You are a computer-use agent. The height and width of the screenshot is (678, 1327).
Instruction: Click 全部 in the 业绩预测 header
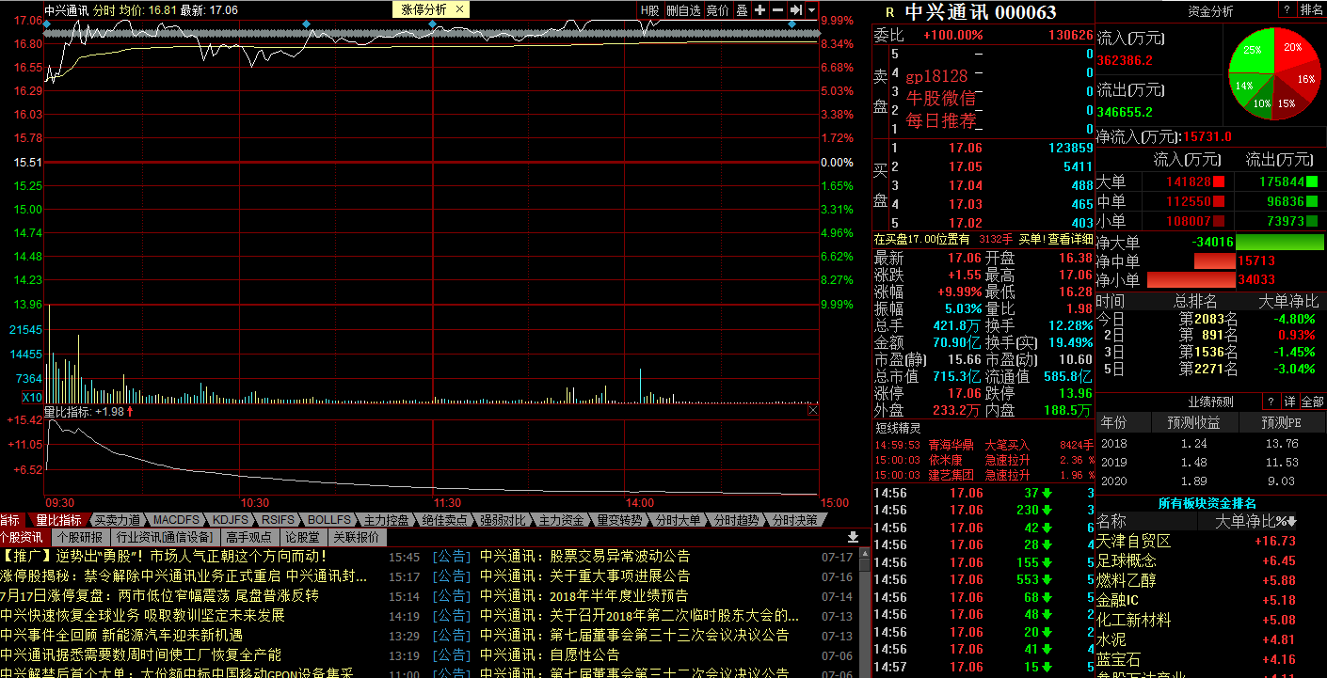(x=1312, y=402)
